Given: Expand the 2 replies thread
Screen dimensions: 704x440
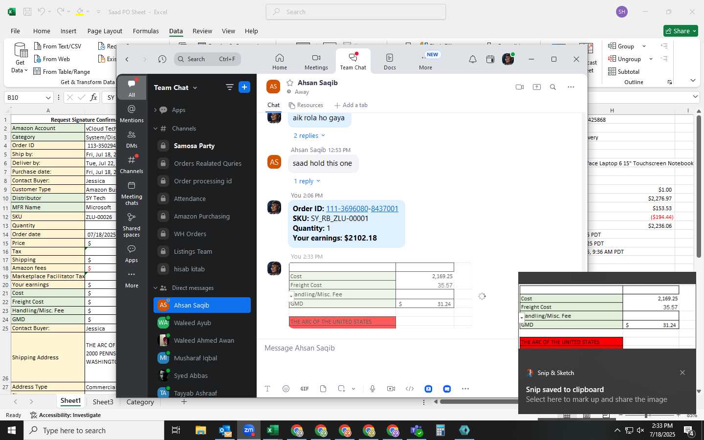Looking at the screenshot, I should coord(309,135).
